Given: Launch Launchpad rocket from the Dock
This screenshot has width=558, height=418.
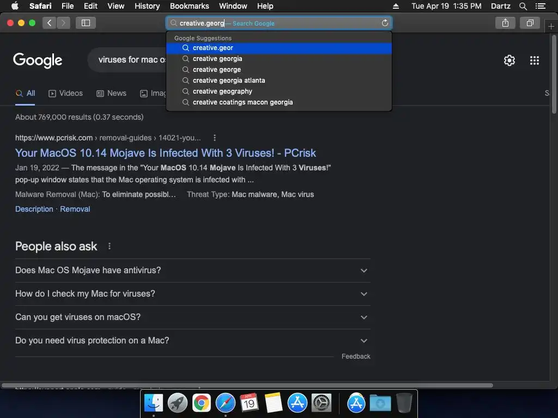Looking at the screenshot, I should tap(177, 403).
